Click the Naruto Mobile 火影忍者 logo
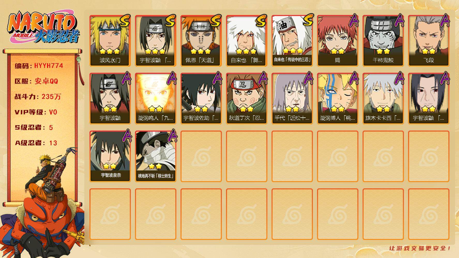 (x=43, y=28)
